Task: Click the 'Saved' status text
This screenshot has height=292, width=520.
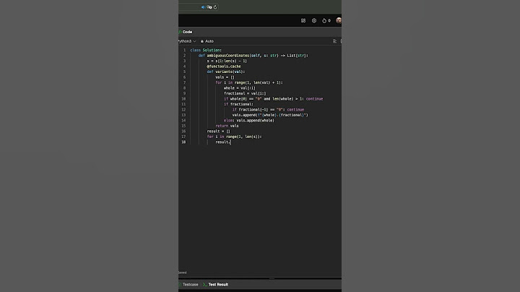Action: click(183, 272)
